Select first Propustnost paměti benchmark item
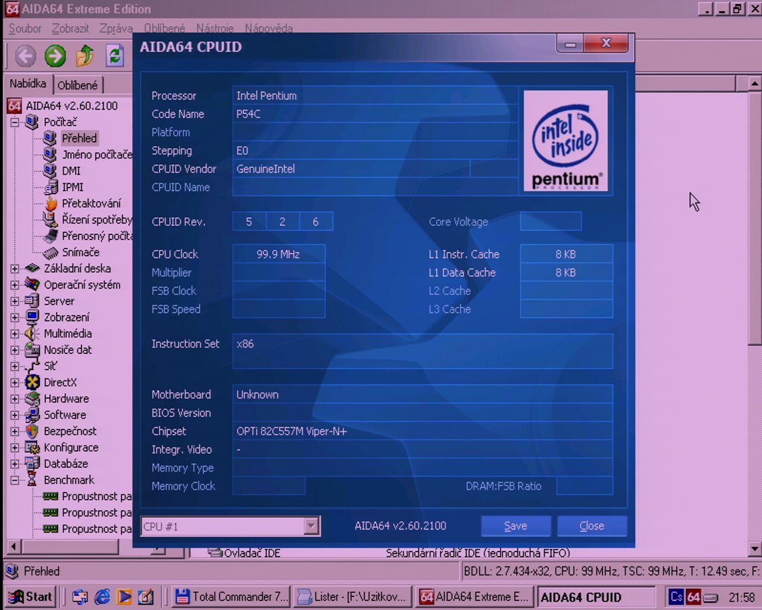 96,496
